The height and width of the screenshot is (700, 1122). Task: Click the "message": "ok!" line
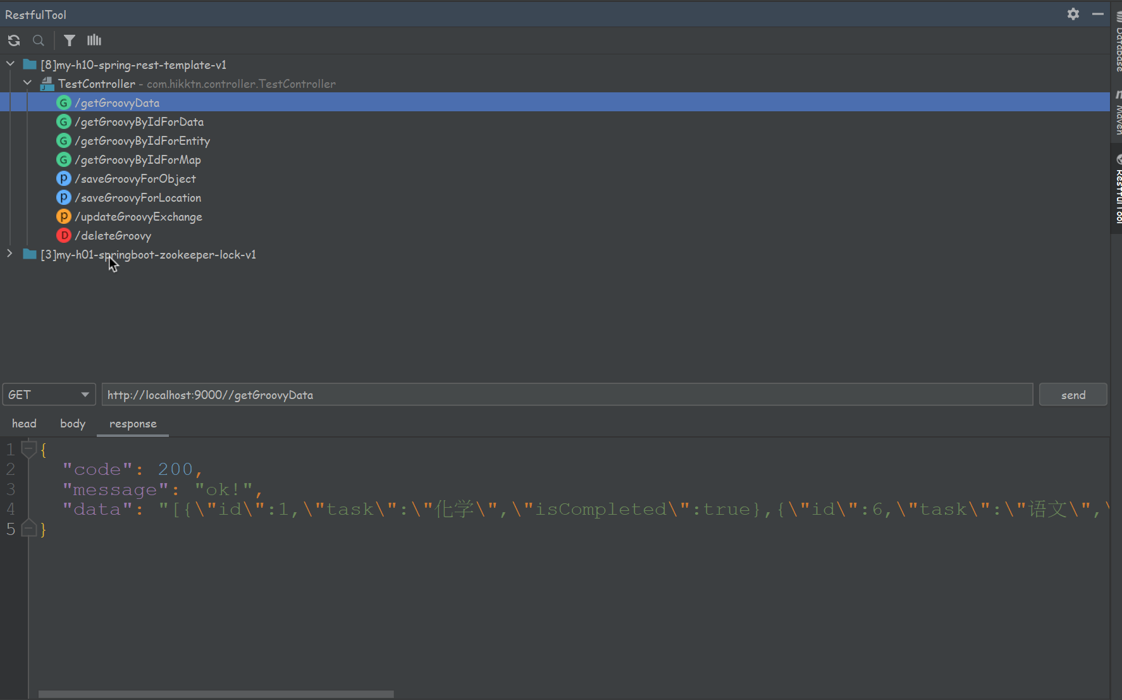(x=163, y=489)
